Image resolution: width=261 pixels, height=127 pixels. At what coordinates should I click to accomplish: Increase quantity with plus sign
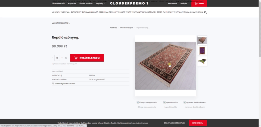point(62,58)
